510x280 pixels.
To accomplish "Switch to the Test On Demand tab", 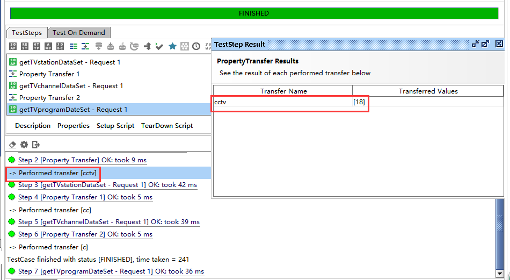I will click(x=79, y=33).
